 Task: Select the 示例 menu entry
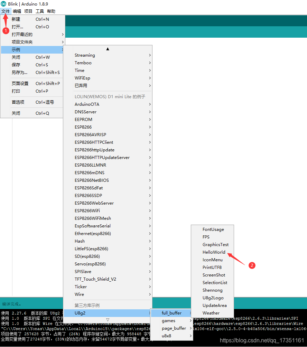(x=33, y=49)
